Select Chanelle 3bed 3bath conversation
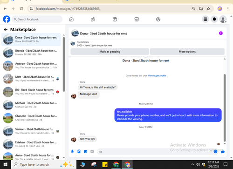 click(31, 118)
